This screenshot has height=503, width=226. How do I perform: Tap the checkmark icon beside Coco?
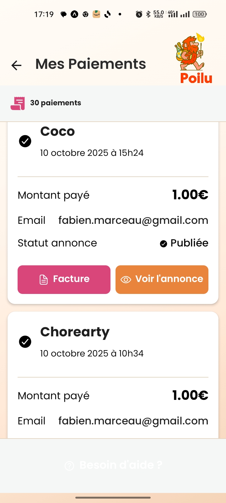(25, 141)
